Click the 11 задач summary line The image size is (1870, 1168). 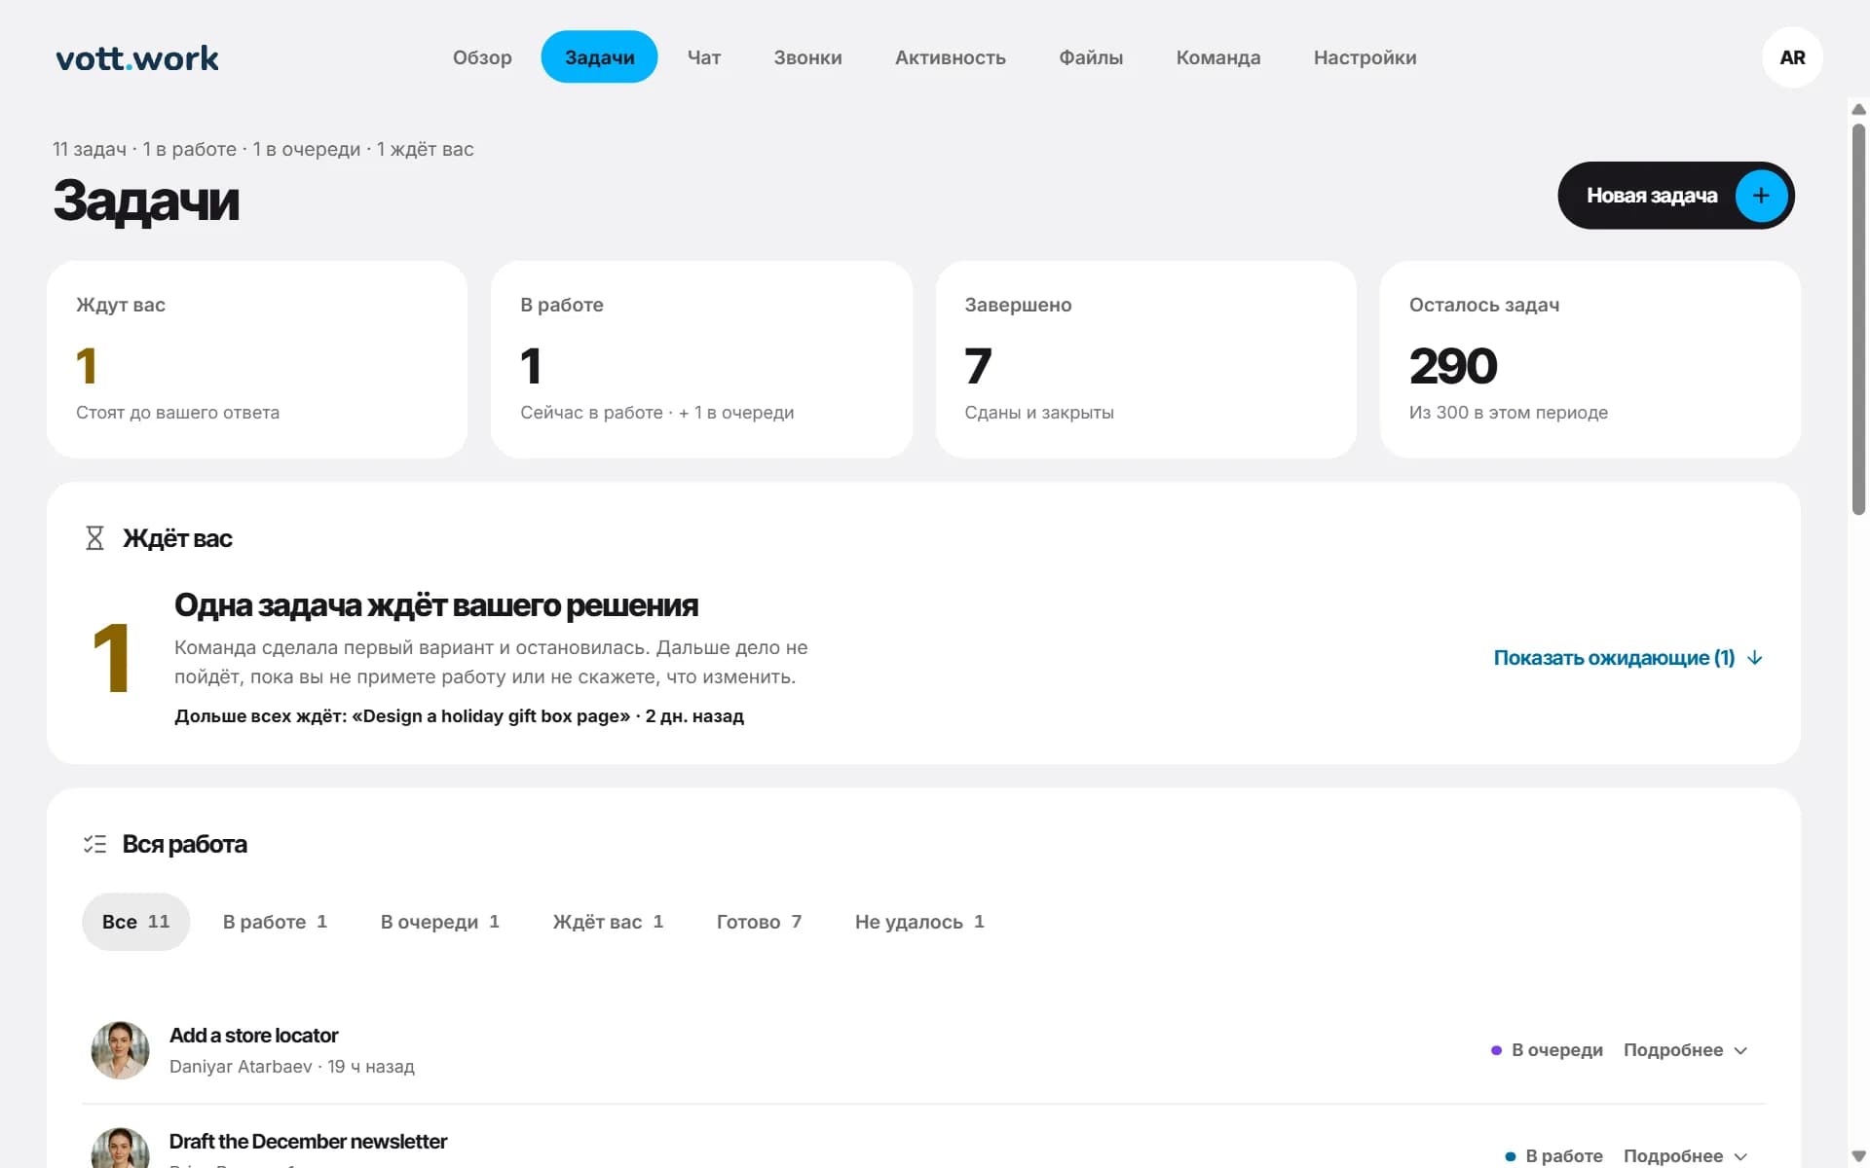coord(263,149)
